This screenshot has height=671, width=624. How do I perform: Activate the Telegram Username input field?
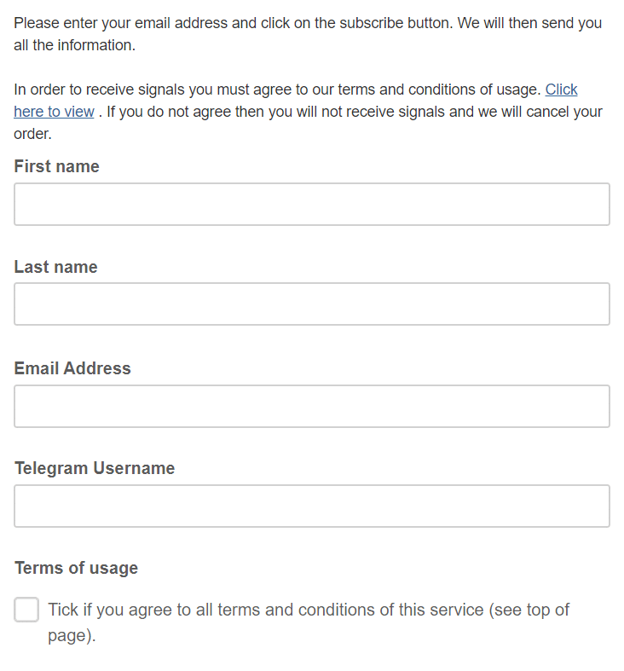[x=311, y=506]
